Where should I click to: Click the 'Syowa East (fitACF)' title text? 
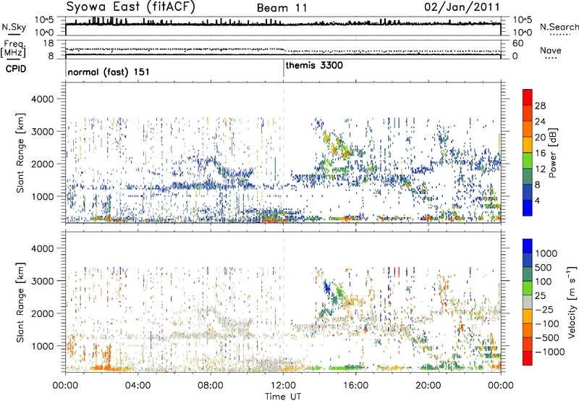[130, 7]
